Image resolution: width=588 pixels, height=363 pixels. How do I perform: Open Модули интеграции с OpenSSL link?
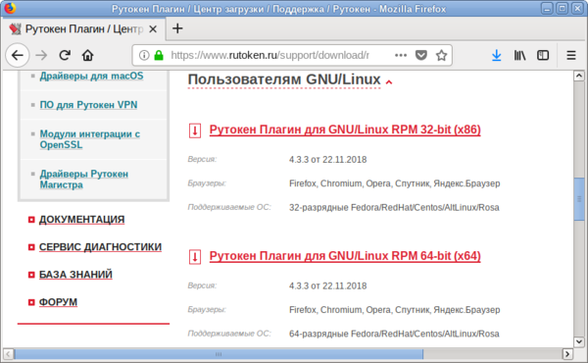(90, 139)
